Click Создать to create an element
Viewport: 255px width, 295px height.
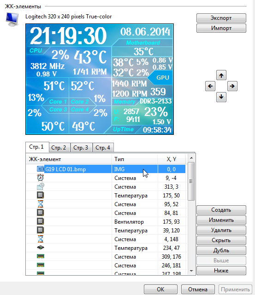point(221,210)
